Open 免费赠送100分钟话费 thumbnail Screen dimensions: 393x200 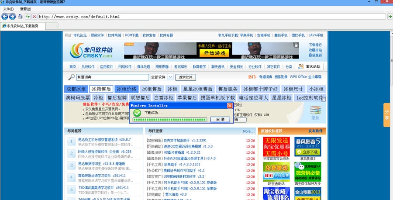276,172
